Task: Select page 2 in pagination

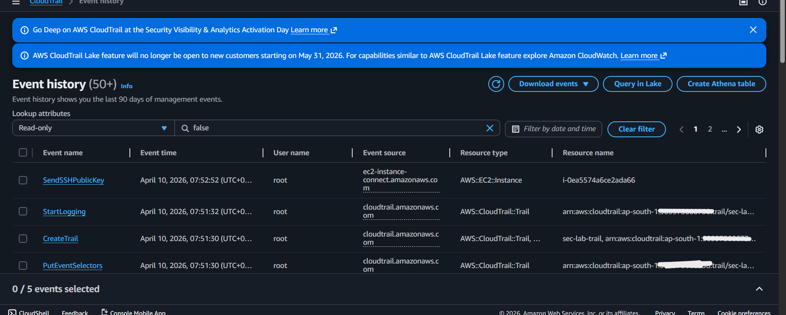Action: click(x=710, y=129)
